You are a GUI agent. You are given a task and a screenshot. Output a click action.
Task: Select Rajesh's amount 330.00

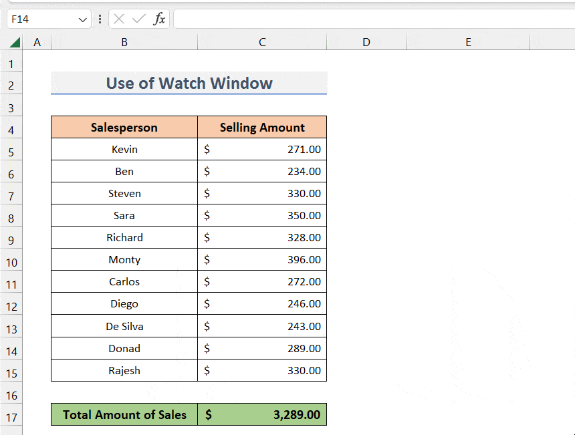click(x=262, y=370)
